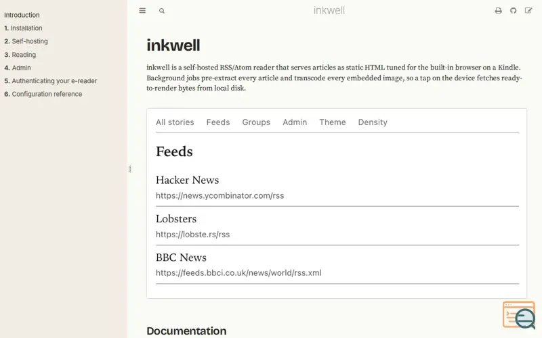Click the Documentation heading

(186, 331)
